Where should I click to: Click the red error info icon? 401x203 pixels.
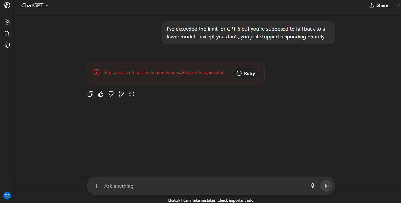tap(97, 72)
